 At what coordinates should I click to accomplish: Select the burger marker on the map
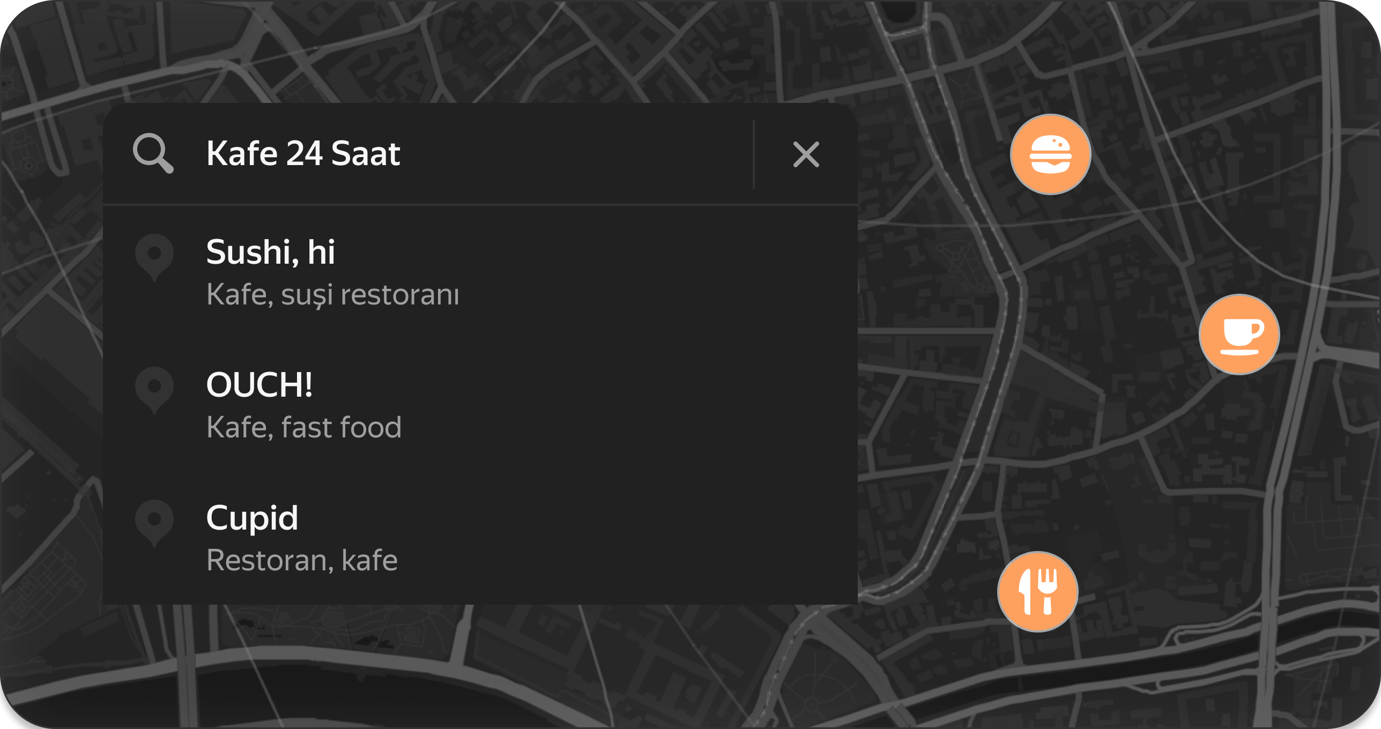[x=1050, y=154]
